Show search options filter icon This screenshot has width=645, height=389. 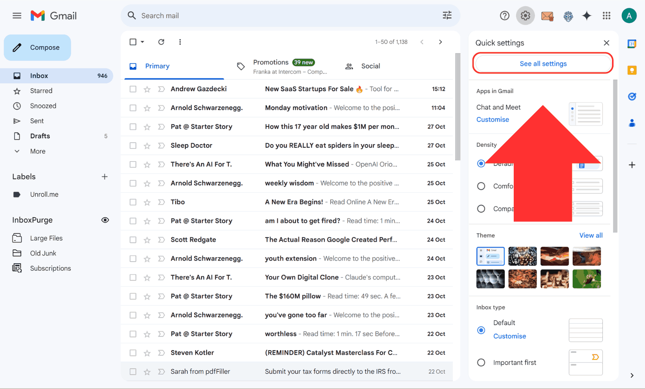447,15
